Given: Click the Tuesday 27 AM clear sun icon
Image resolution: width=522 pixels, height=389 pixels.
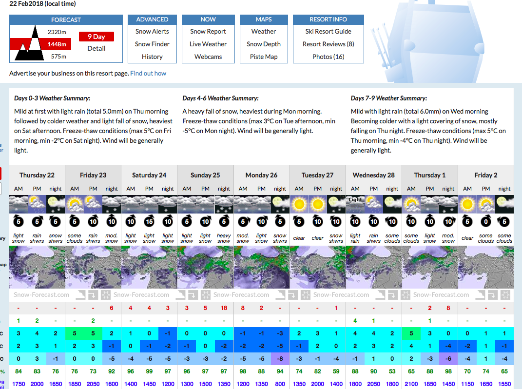Looking at the screenshot, I should [x=299, y=204].
